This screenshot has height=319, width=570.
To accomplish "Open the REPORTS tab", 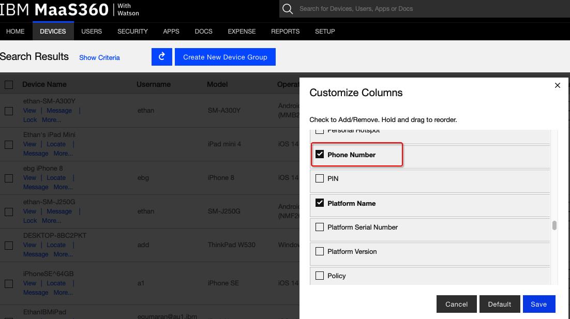I will tap(286, 32).
